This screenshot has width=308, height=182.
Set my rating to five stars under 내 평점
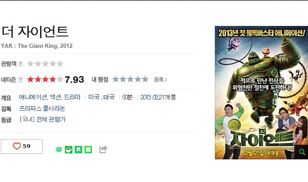click(145, 79)
